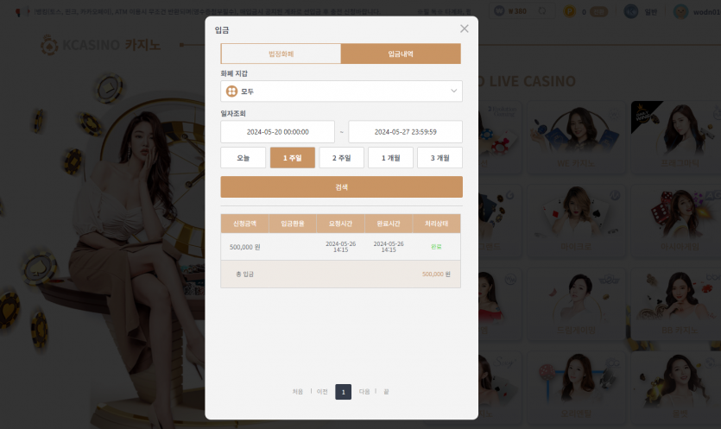Click the 입금환율 column header
The width and height of the screenshot is (721, 429).
(x=293, y=224)
